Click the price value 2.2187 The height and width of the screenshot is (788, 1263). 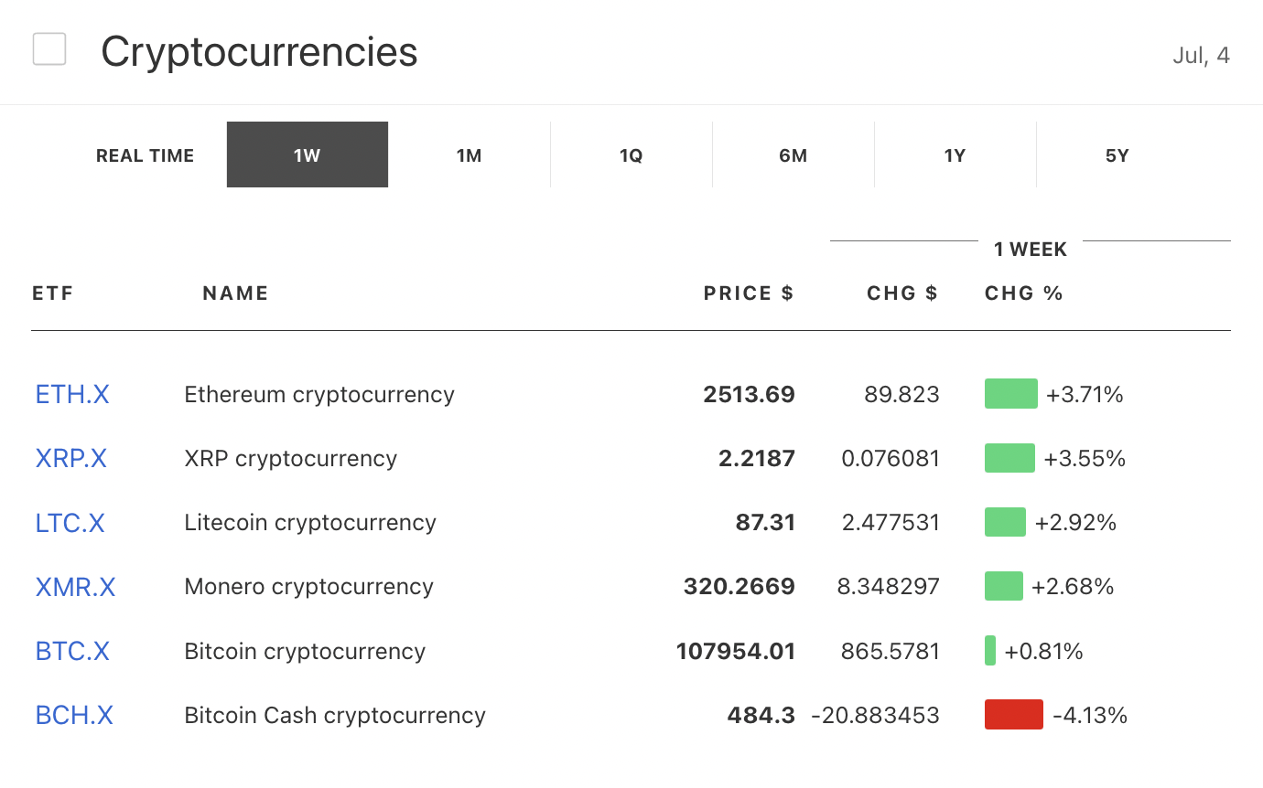coord(757,458)
